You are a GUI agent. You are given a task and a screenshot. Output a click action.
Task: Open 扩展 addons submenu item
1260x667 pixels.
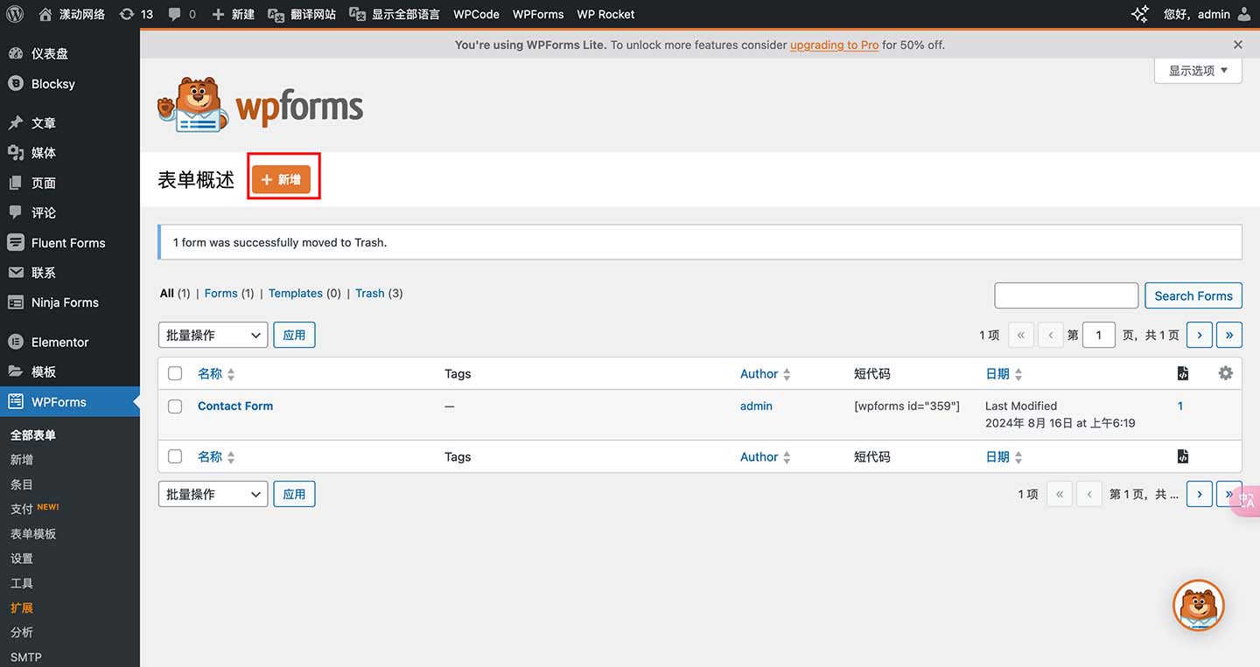tap(22, 608)
